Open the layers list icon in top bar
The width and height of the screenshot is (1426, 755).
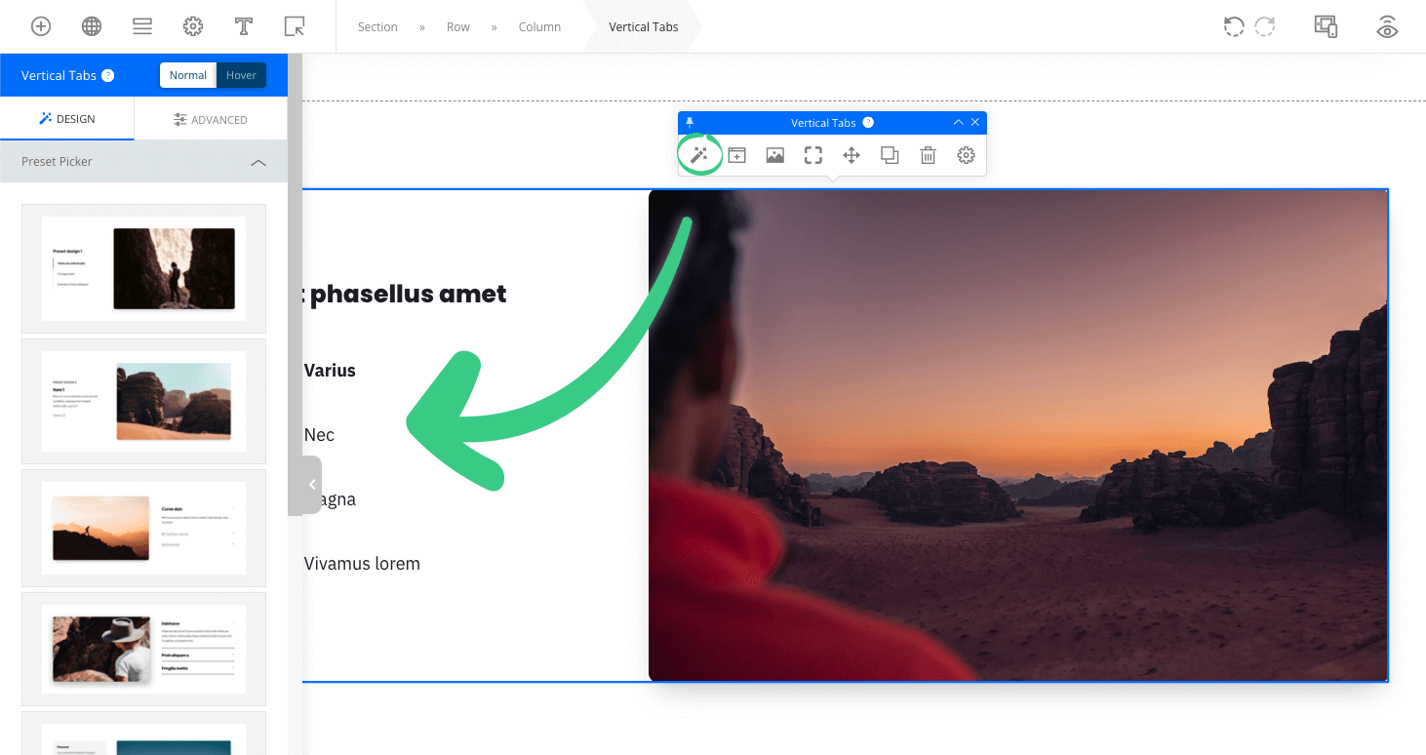coord(142,26)
